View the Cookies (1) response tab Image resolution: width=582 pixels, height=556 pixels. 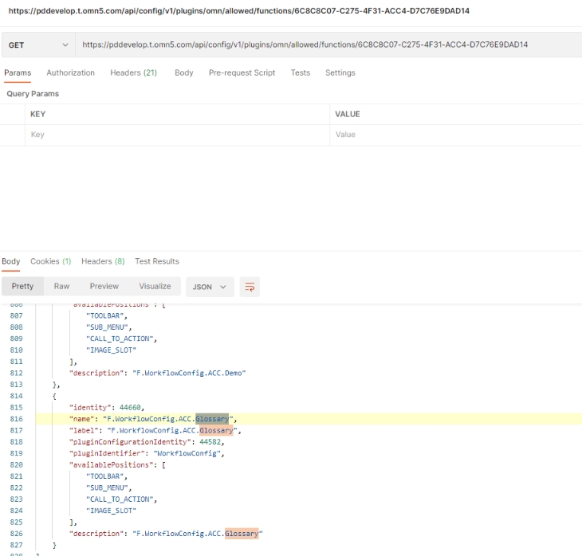[x=50, y=261]
